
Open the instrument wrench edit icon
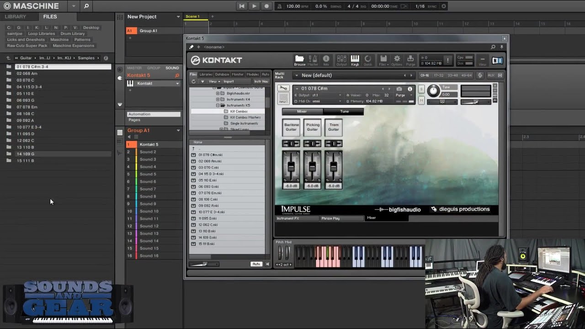(283, 88)
